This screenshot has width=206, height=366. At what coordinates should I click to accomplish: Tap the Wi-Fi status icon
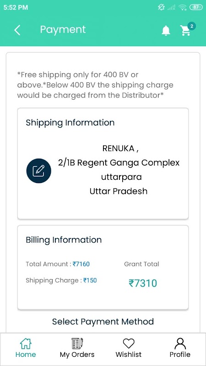coord(182,7)
